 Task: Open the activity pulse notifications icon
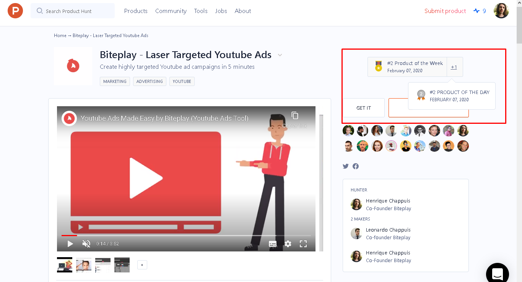476,11
